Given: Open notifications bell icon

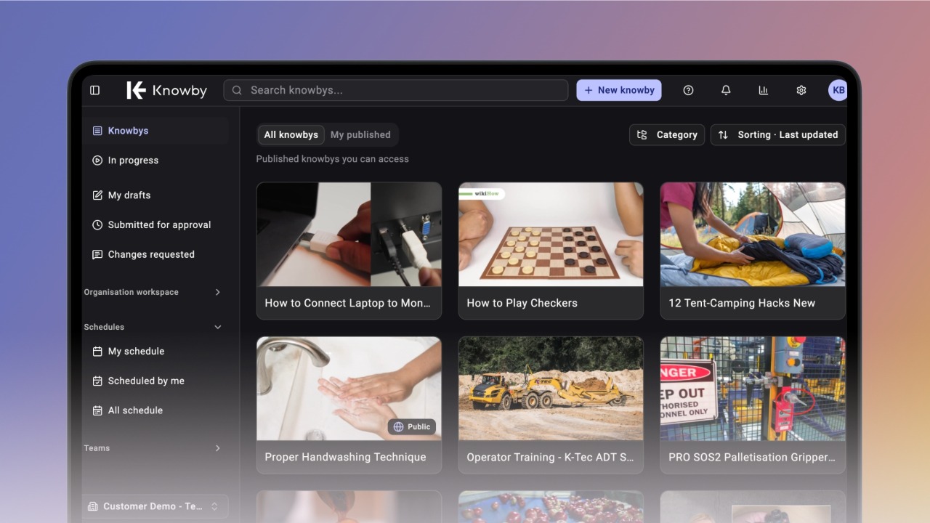Looking at the screenshot, I should tap(726, 90).
